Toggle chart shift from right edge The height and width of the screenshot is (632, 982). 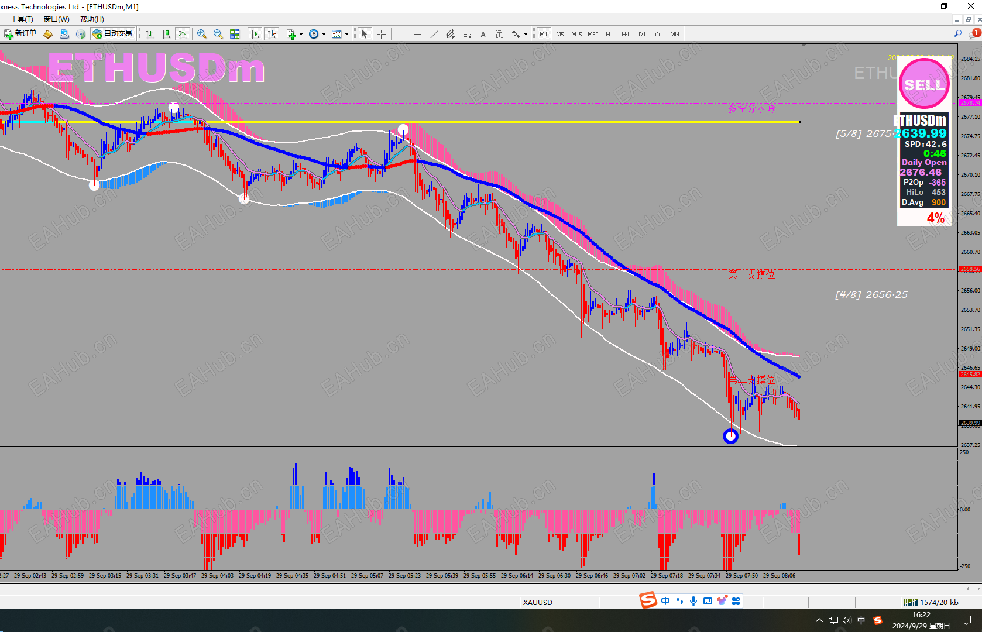(272, 34)
